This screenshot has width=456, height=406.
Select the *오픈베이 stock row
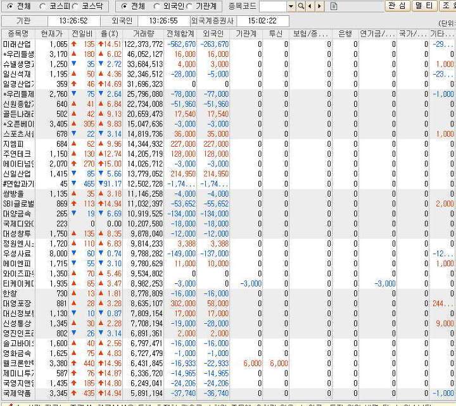tap(228, 124)
